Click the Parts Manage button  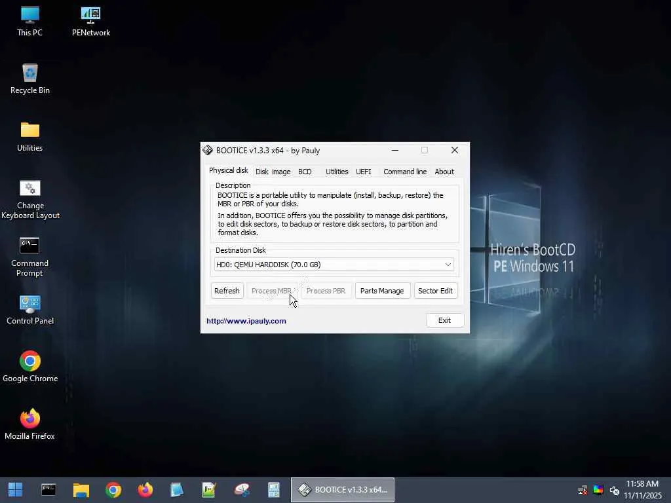pyautogui.click(x=382, y=291)
